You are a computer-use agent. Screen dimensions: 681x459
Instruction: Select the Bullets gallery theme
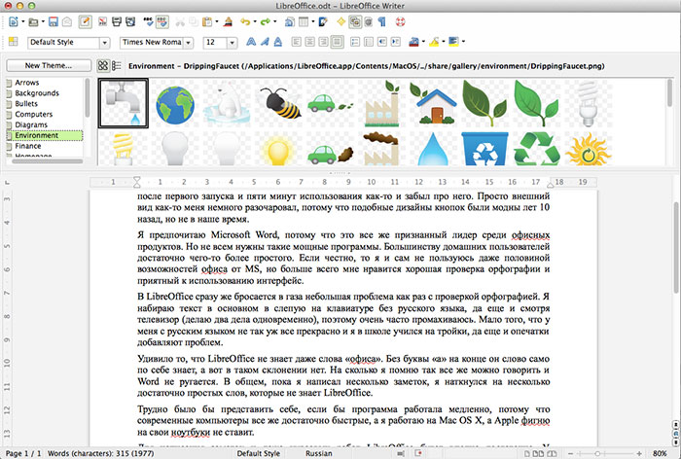[x=26, y=103]
